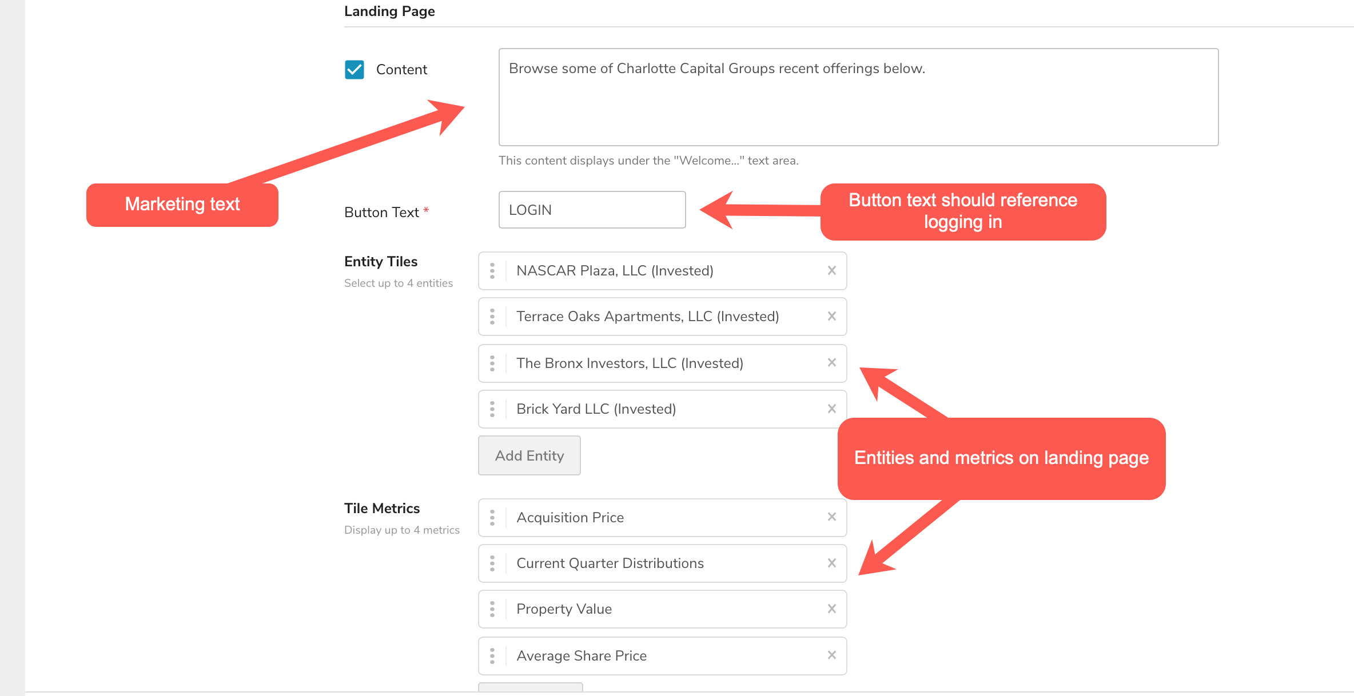This screenshot has width=1354, height=696.
Task: Click the Button Text label
Action: tap(381, 213)
